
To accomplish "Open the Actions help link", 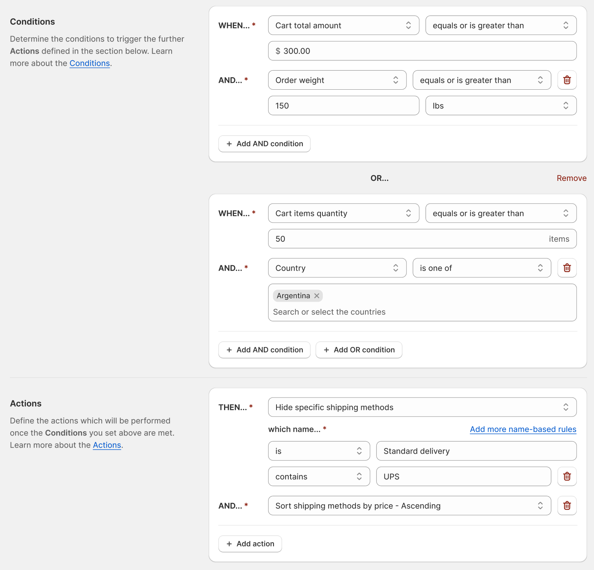I will coord(107,445).
